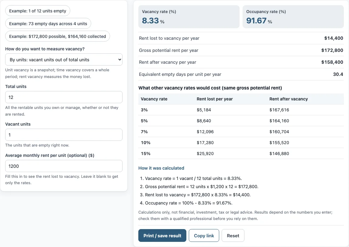Viewport: 349px width, 247px height.
Task: Focus the Total units input field
Action: coord(64,97)
